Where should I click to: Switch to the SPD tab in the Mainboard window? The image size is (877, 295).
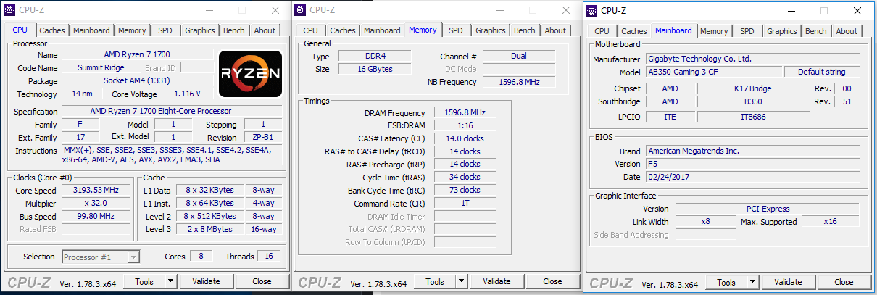[747, 31]
